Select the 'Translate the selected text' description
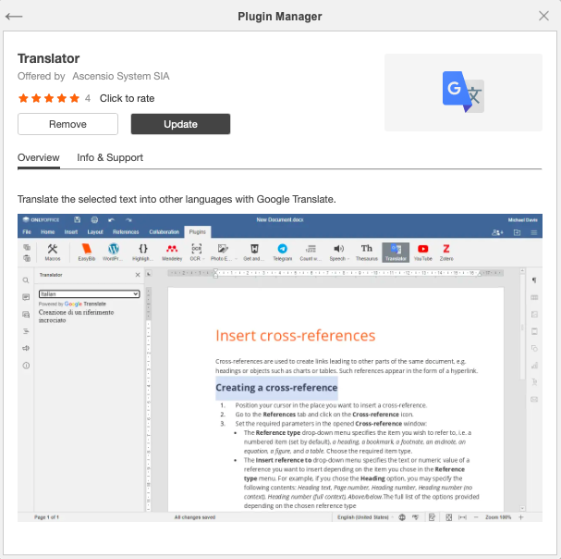The height and width of the screenshot is (559, 561). [x=177, y=199]
